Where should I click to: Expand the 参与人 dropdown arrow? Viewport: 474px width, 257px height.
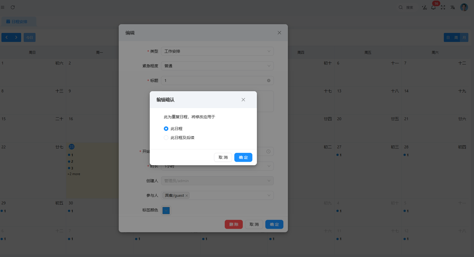269,195
